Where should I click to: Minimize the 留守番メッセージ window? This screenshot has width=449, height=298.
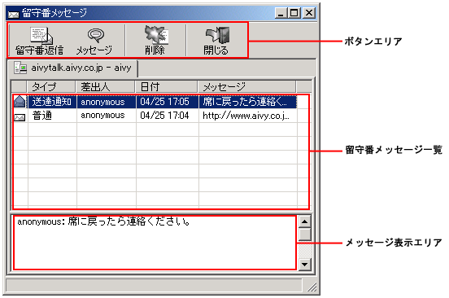coord(281,13)
